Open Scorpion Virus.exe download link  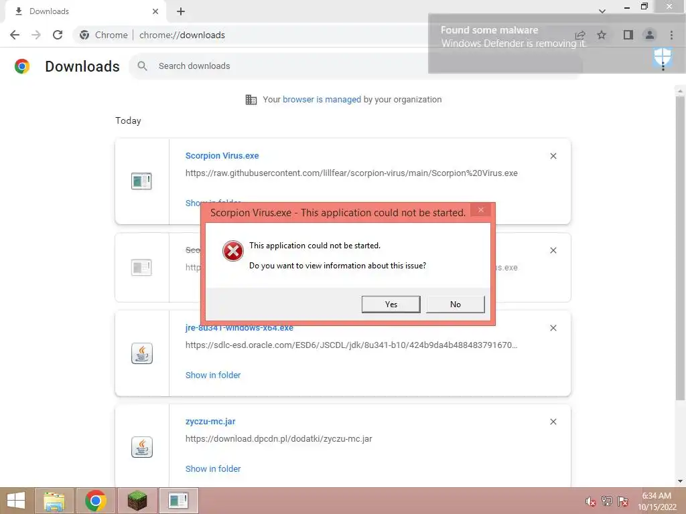pos(222,156)
